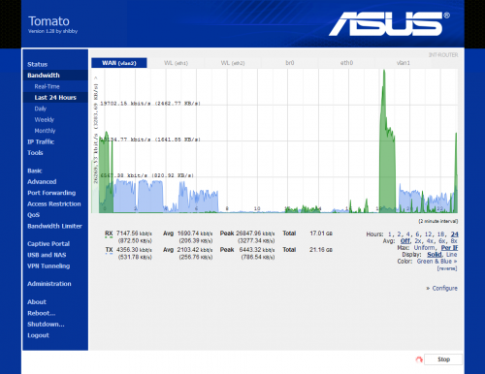Click the red refresh spinner icon
This screenshot has height=374, width=485.
coord(419,359)
